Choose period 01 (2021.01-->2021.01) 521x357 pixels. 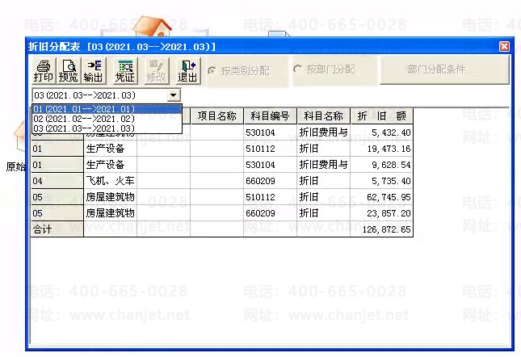(x=107, y=109)
